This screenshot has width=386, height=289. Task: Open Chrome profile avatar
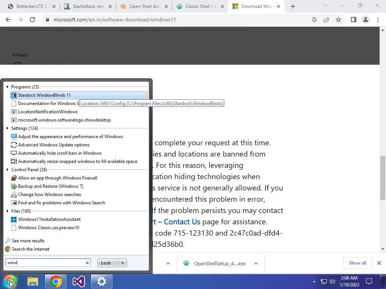(366, 20)
